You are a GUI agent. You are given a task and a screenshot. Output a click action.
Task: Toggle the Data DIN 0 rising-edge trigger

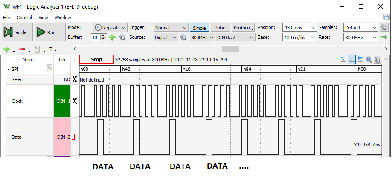(75, 137)
